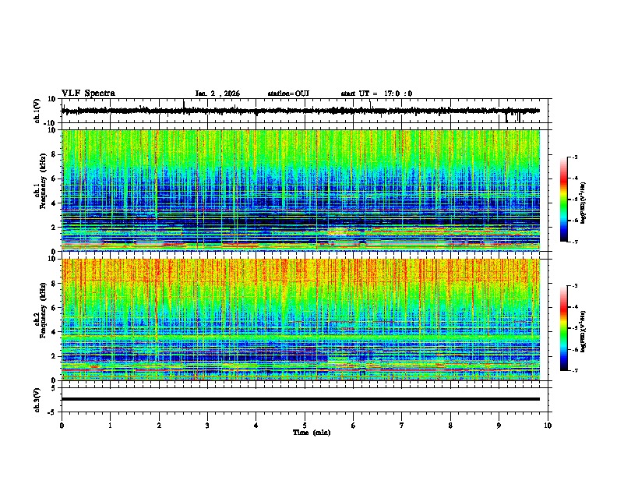Click the time axis tick label "1"

(x=110, y=426)
